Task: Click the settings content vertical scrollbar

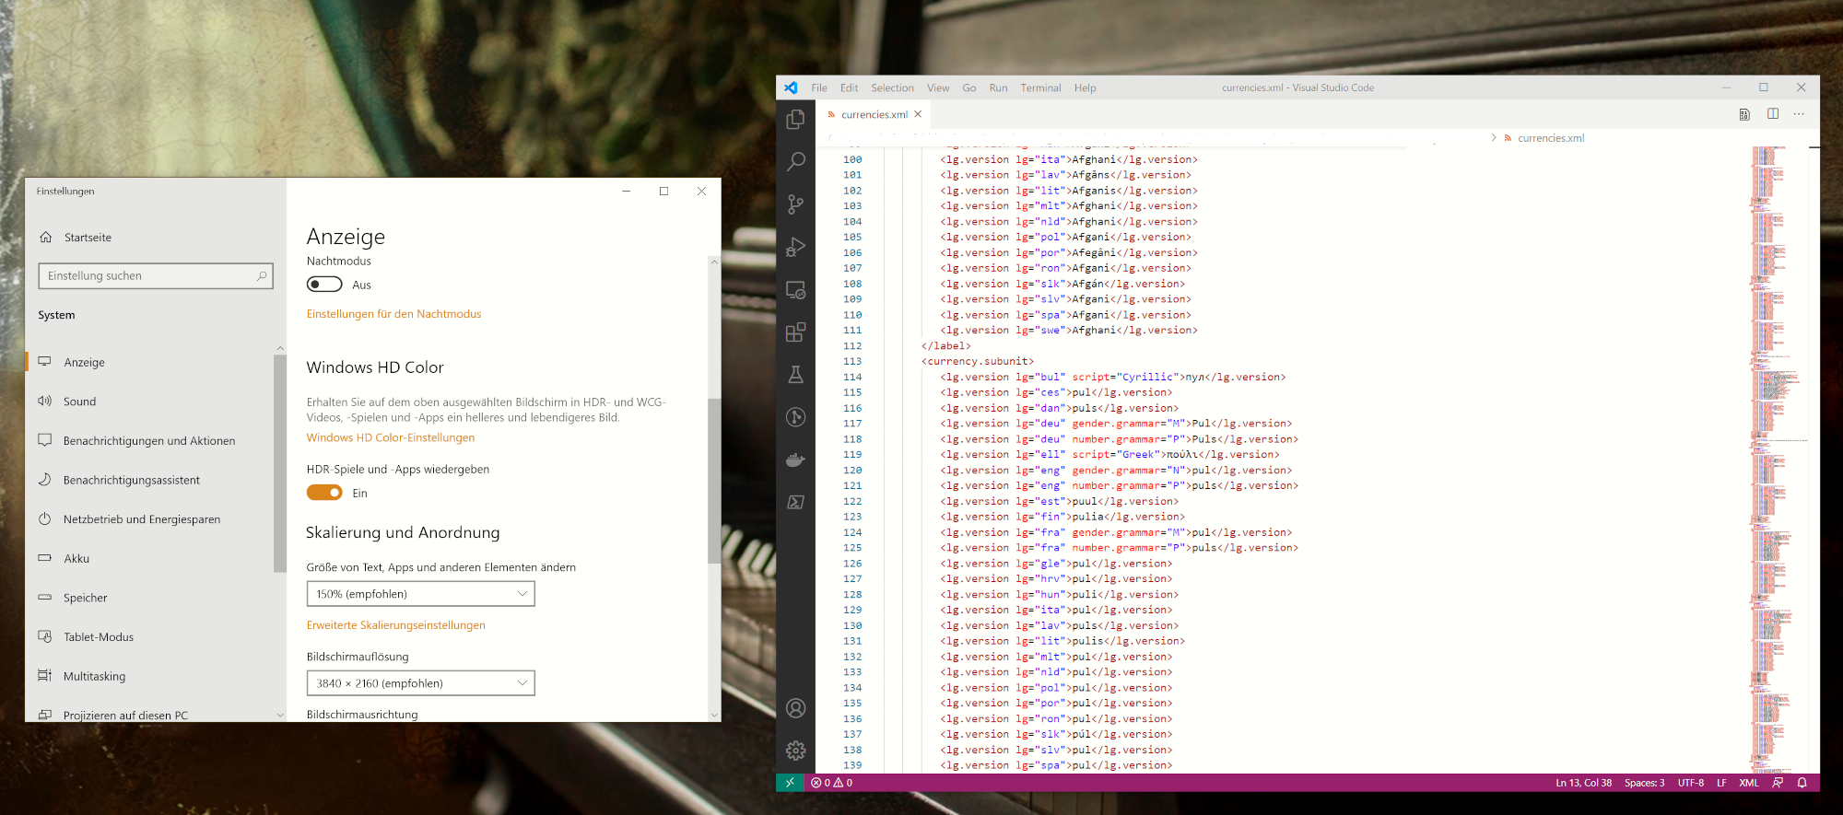Action: point(714,481)
